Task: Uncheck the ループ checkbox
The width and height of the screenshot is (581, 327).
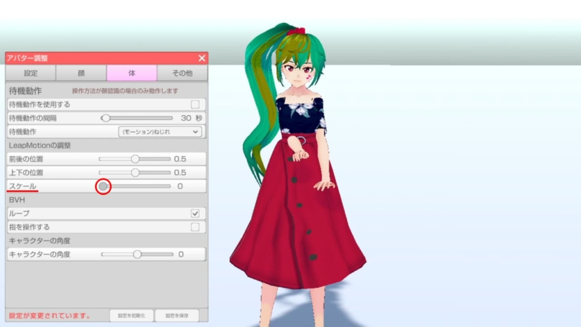Action: (x=195, y=213)
